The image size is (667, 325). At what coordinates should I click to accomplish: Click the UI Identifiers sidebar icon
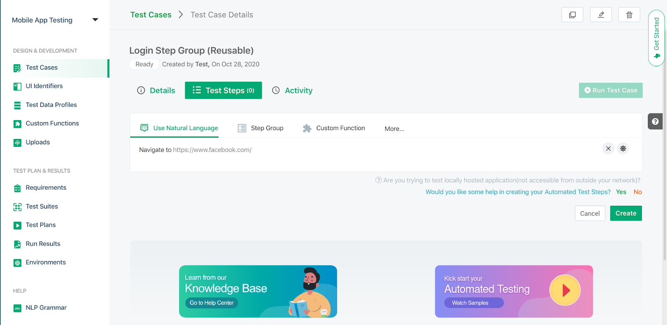pos(17,86)
